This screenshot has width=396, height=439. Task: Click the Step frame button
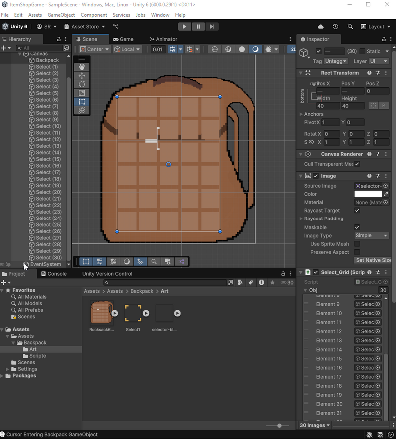(212, 27)
